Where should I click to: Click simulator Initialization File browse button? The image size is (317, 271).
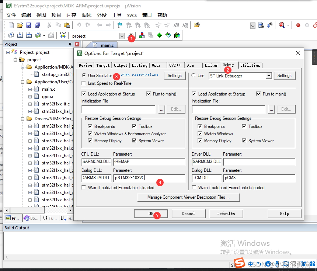click(x=161, y=110)
